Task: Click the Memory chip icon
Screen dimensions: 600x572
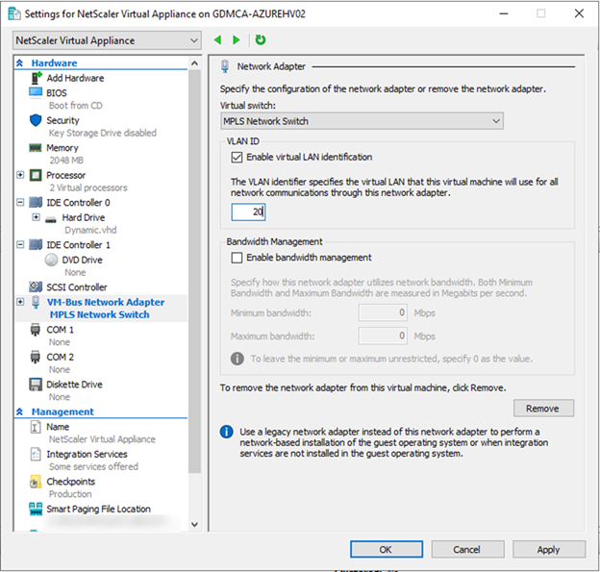Action: pos(36,148)
